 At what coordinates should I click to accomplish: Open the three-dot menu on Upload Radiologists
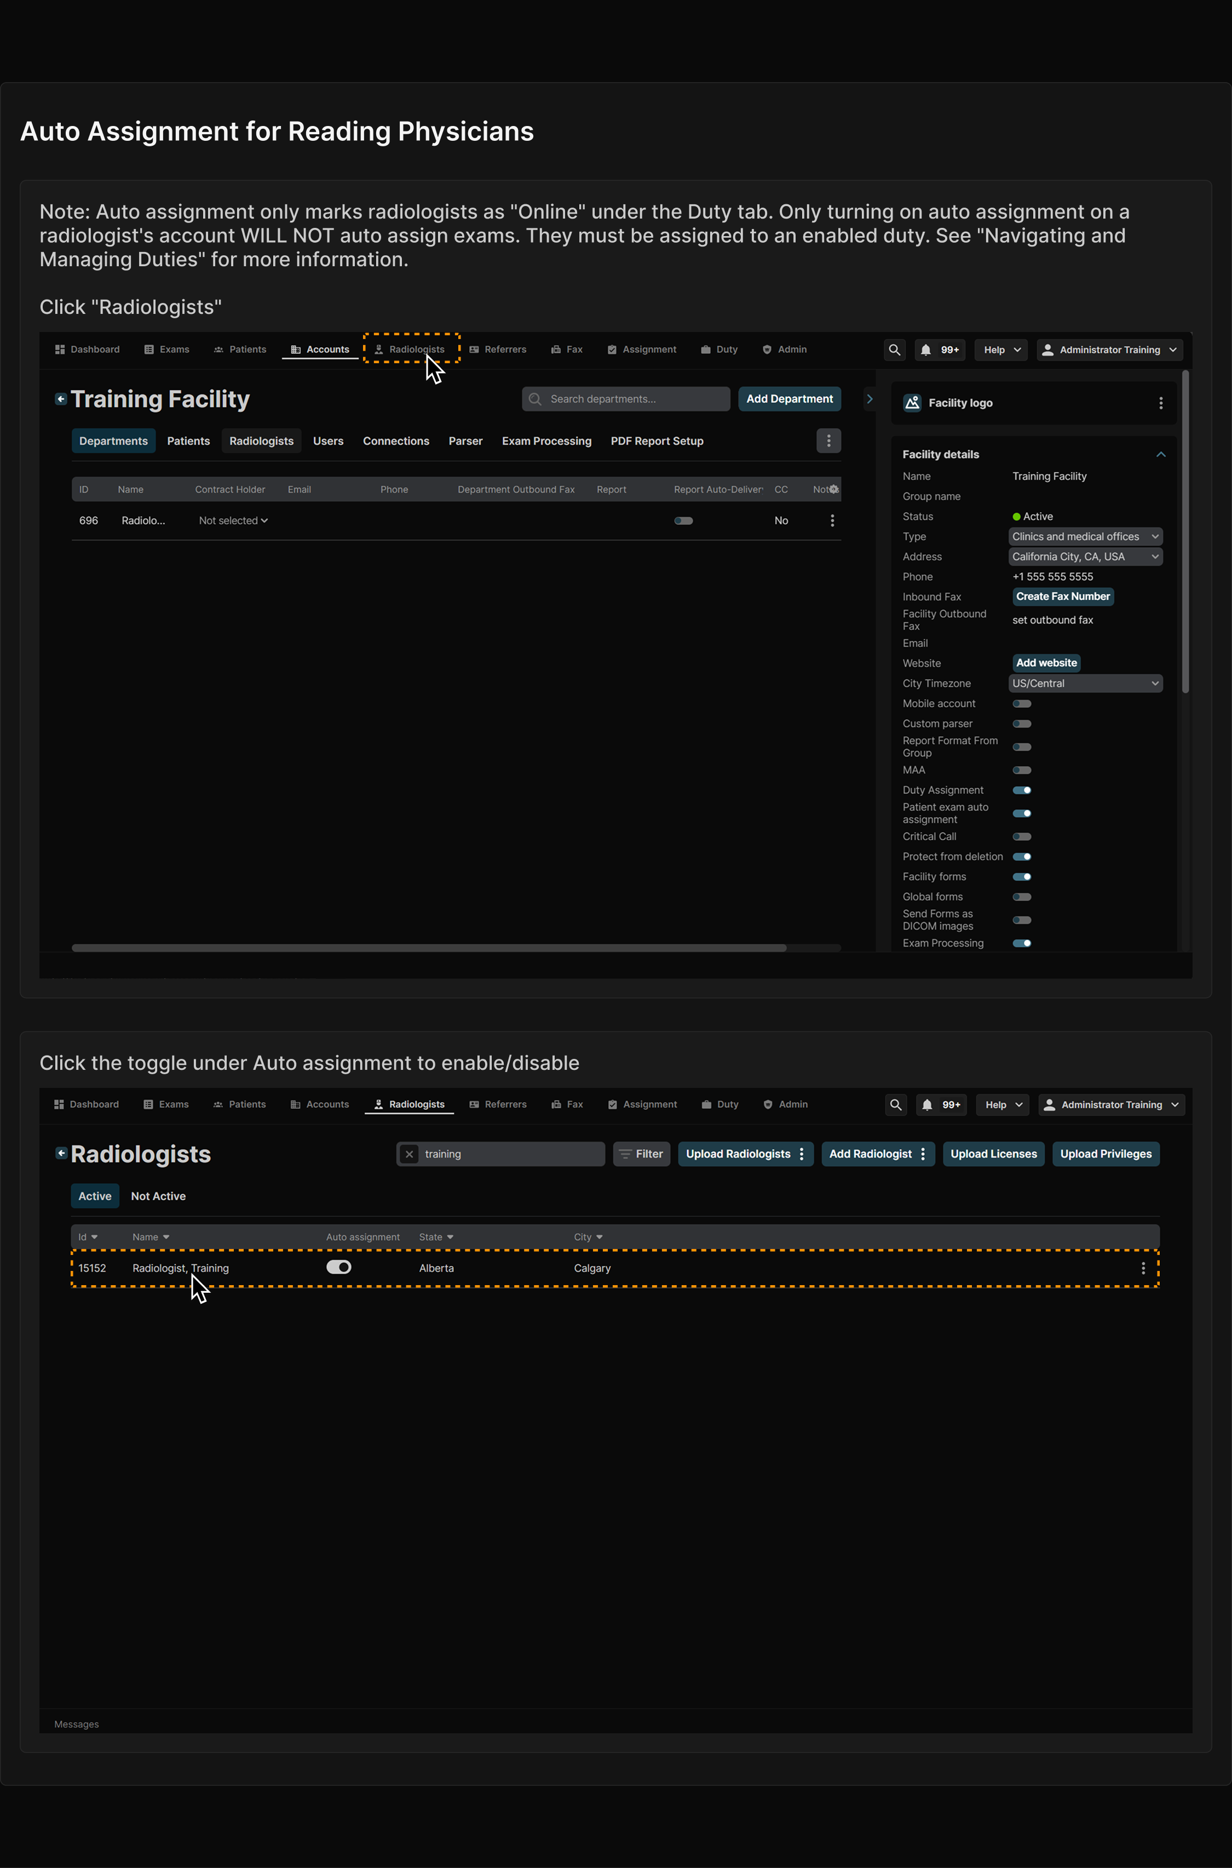click(802, 1154)
